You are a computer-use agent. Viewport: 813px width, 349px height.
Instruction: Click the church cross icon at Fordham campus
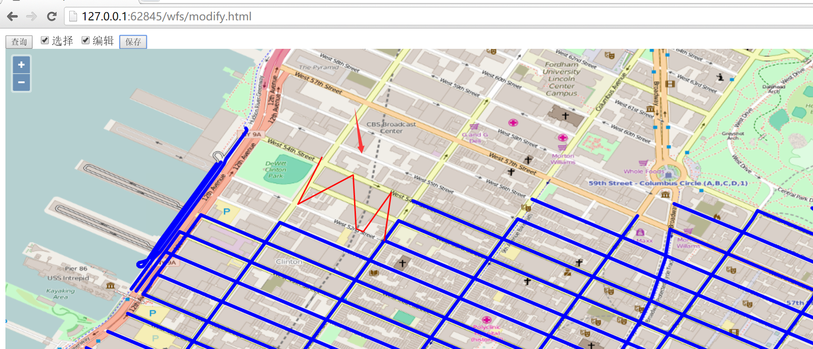tap(565, 116)
